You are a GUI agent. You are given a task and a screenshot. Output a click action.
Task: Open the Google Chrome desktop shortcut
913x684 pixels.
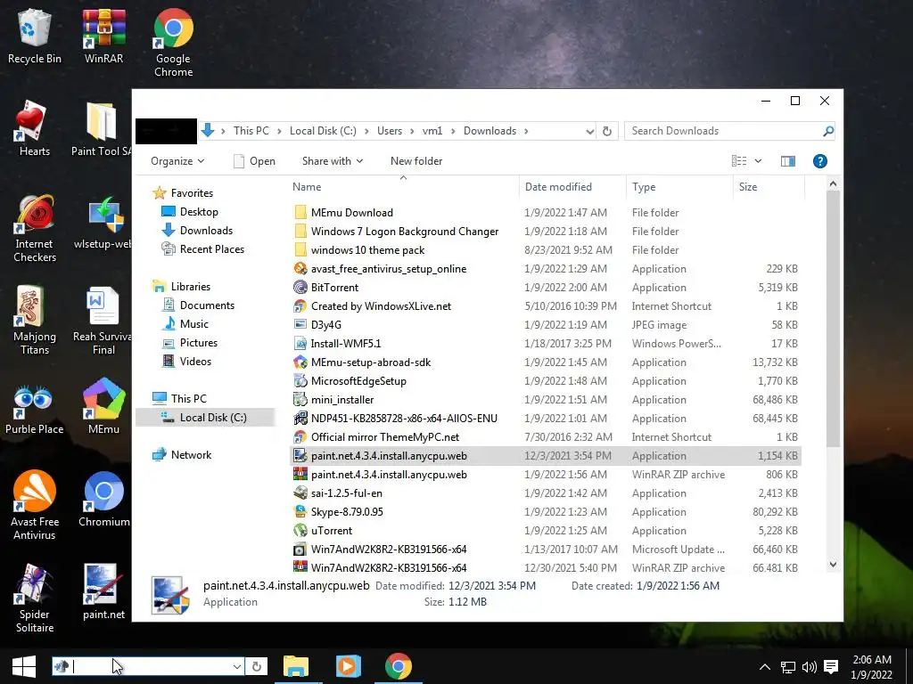pyautogui.click(x=173, y=43)
